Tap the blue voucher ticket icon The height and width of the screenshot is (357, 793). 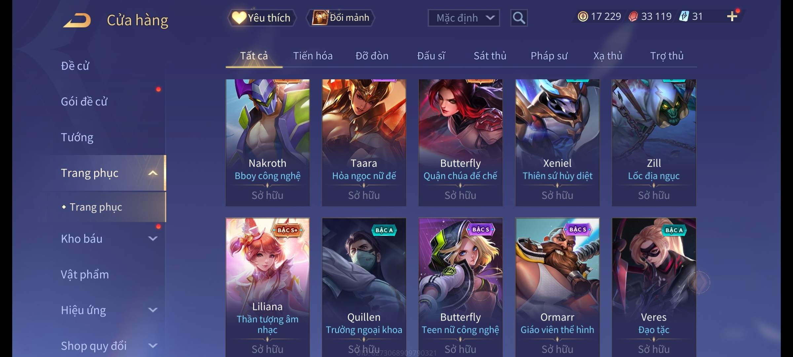point(684,17)
